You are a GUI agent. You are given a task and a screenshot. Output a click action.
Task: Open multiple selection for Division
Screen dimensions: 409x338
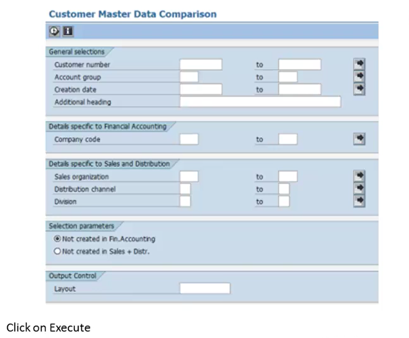coord(359,201)
